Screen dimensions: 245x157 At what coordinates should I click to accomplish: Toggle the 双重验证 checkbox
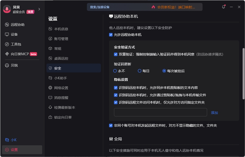116,54
